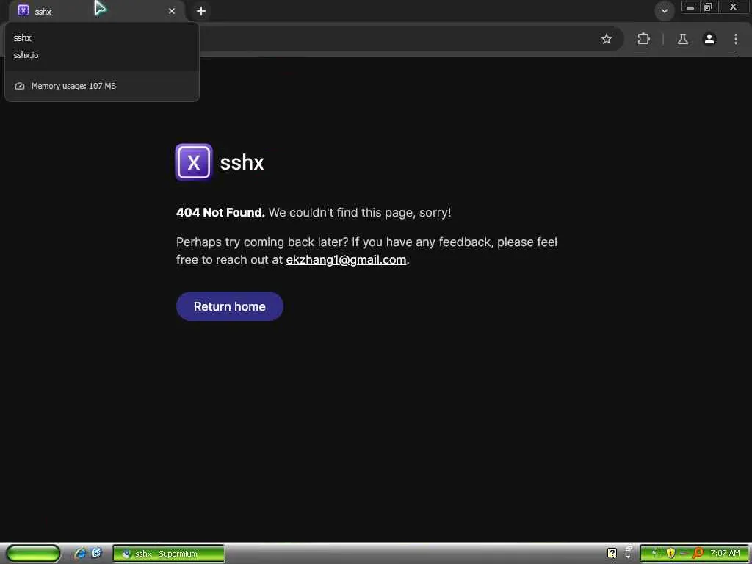752x564 pixels.
Task: Click the sshx tab favicon
Action: [x=23, y=10]
